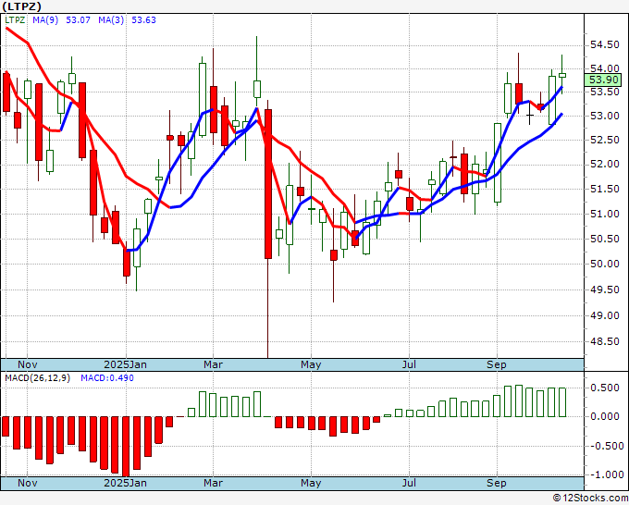The height and width of the screenshot is (505, 629).
Task: Select Sep on the price chart time axis
Action: [497, 364]
